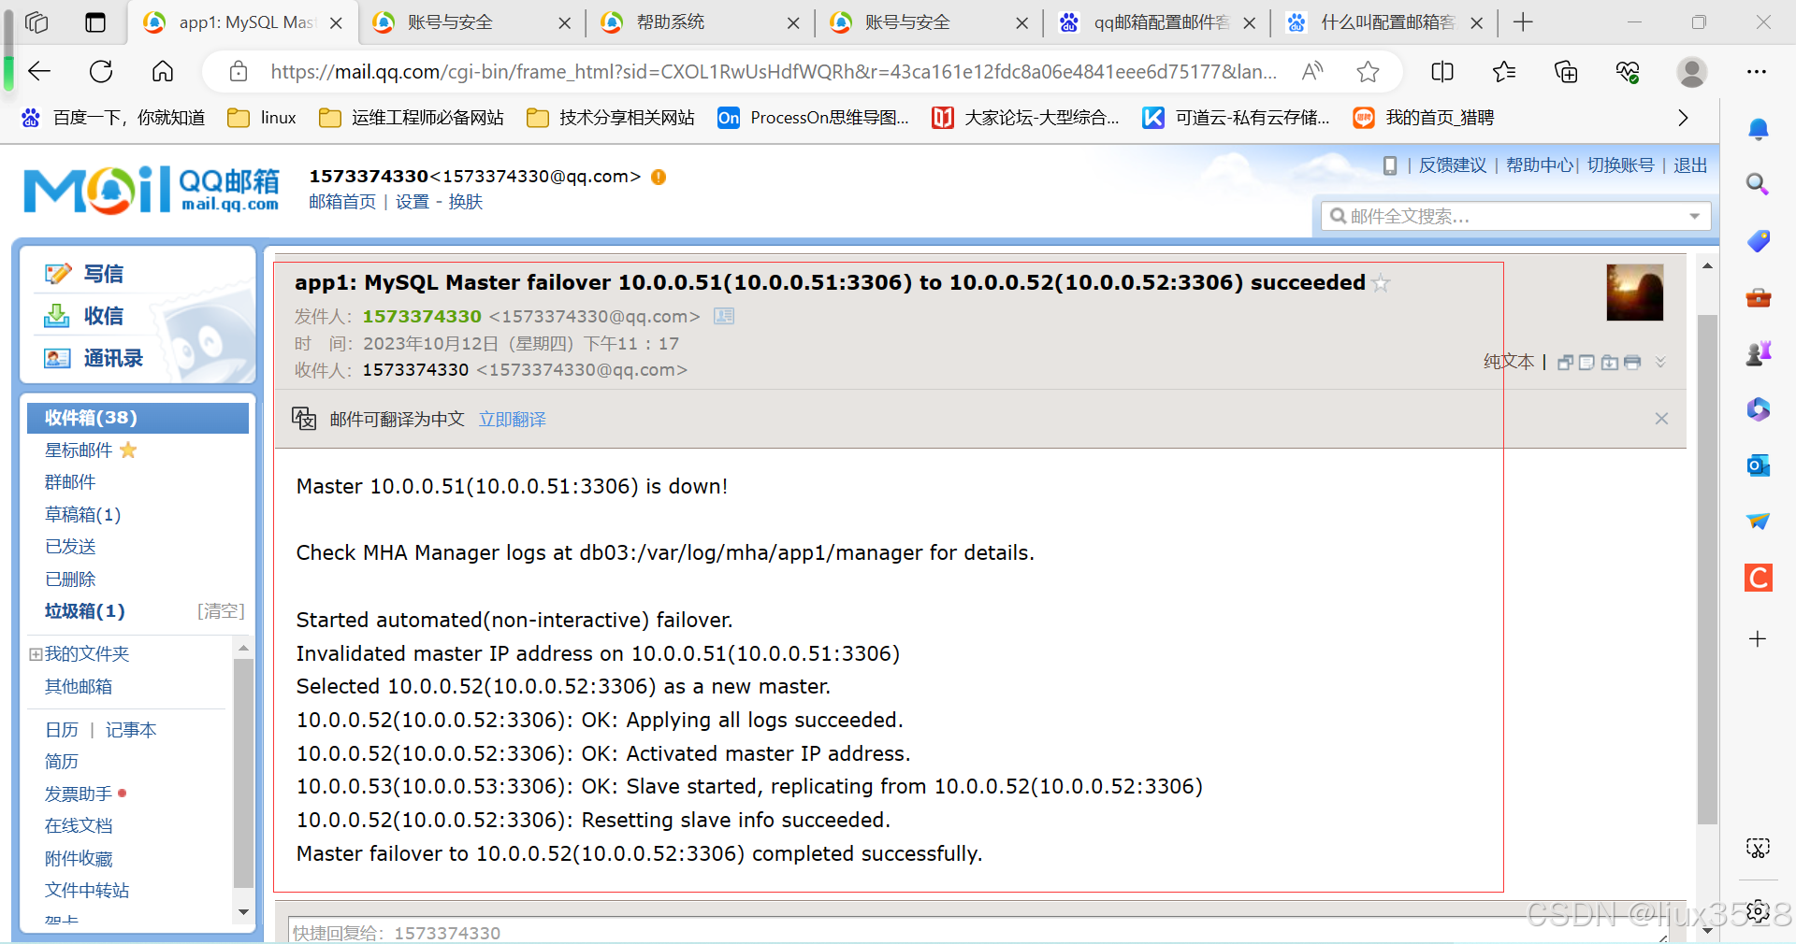Viewport: 1796px width, 944px height.
Task: Open 记事本 notepad link
Action: click(x=131, y=730)
